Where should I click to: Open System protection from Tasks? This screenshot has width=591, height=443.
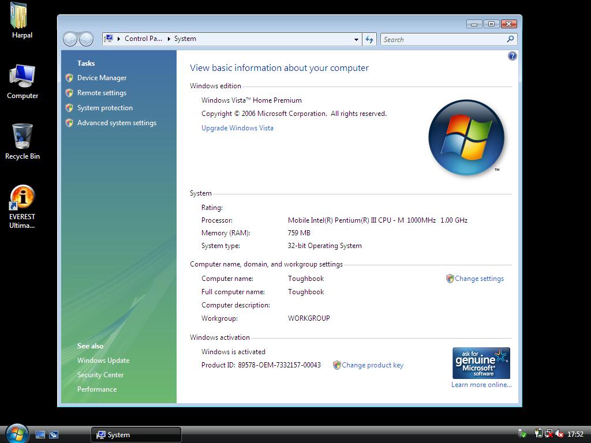(x=105, y=108)
